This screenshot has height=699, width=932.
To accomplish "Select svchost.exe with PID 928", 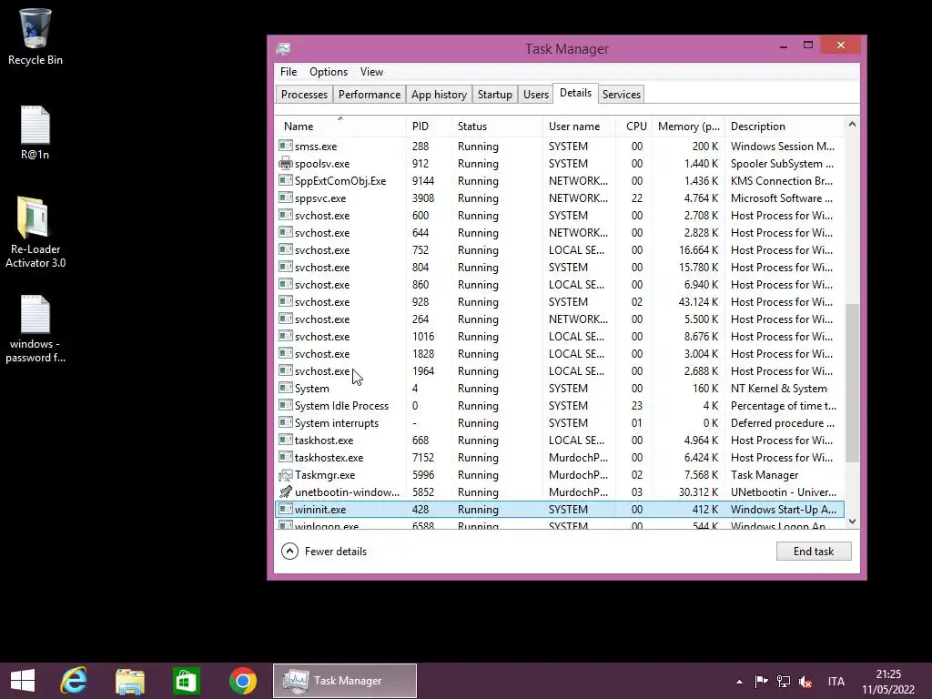I will (x=560, y=302).
